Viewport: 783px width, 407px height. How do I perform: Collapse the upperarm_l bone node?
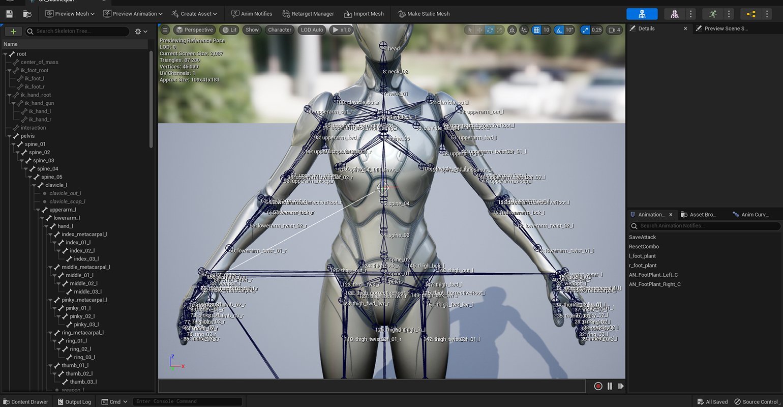point(38,210)
